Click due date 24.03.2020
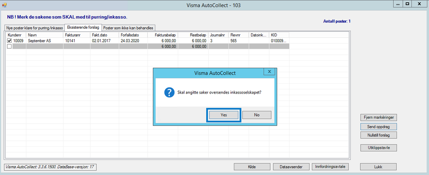 tap(133, 41)
